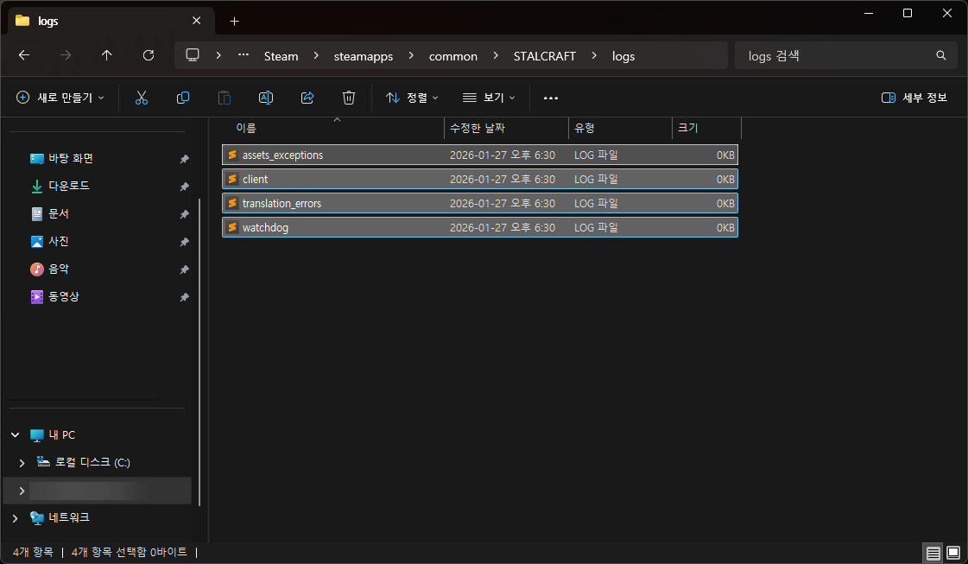Image resolution: width=968 pixels, height=564 pixels.
Task: Click the Rename icon in toolbar
Action: 266,98
